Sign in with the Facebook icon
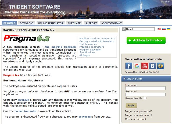This screenshot has height=124, width=172. point(129,66)
